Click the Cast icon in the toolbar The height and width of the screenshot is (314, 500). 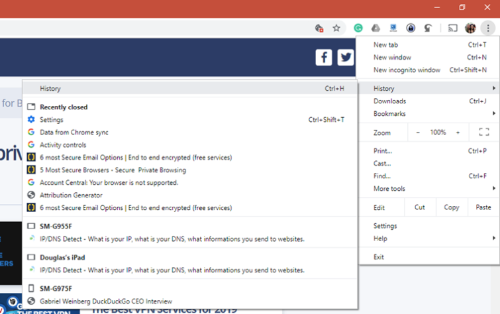pos(452,28)
